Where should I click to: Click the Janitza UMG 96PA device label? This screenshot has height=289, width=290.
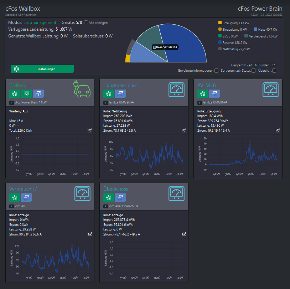121,102
